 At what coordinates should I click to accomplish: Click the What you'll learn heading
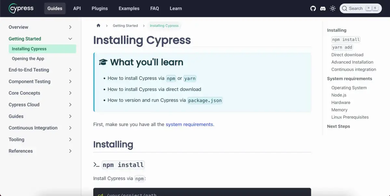[146, 62]
